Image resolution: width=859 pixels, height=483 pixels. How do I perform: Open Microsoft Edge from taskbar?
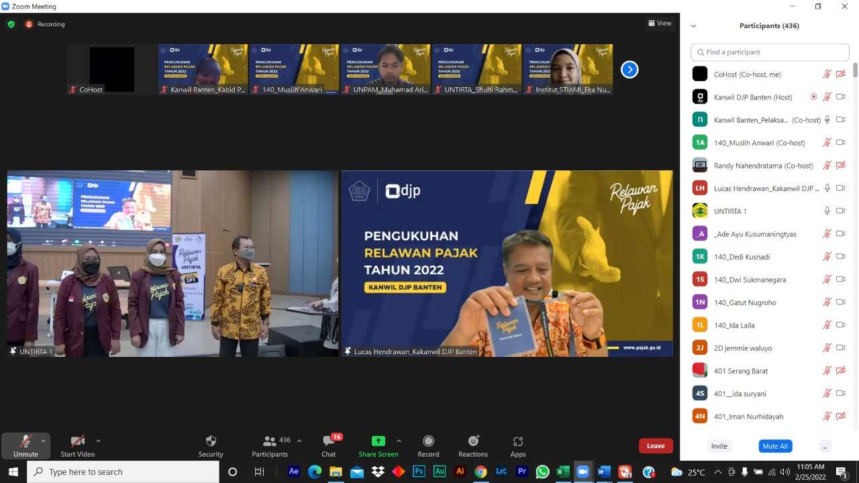coord(315,472)
